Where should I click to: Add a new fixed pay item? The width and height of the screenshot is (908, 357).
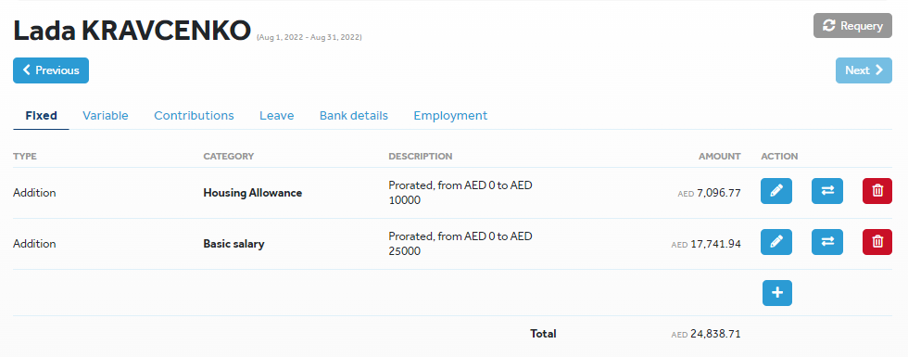[x=777, y=293]
